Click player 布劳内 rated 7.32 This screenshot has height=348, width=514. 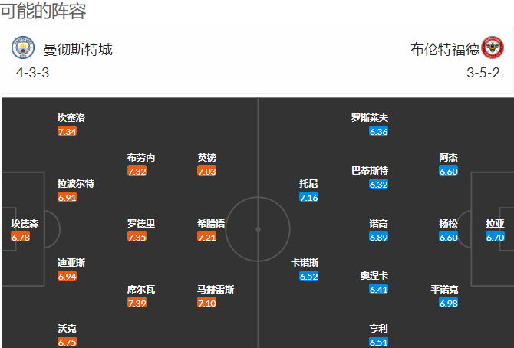141,165
